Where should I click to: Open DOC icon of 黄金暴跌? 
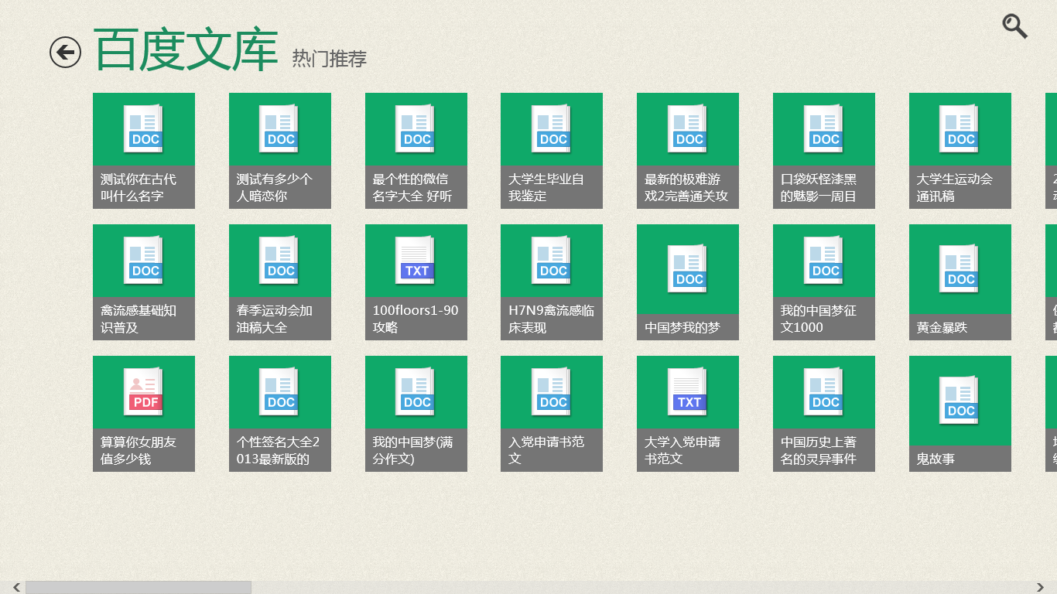pyautogui.click(x=960, y=268)
